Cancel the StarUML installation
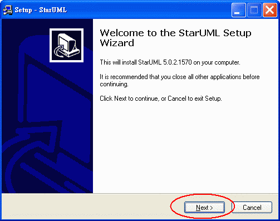The height and width of the screenshot is (221, 280). [252, 207]
